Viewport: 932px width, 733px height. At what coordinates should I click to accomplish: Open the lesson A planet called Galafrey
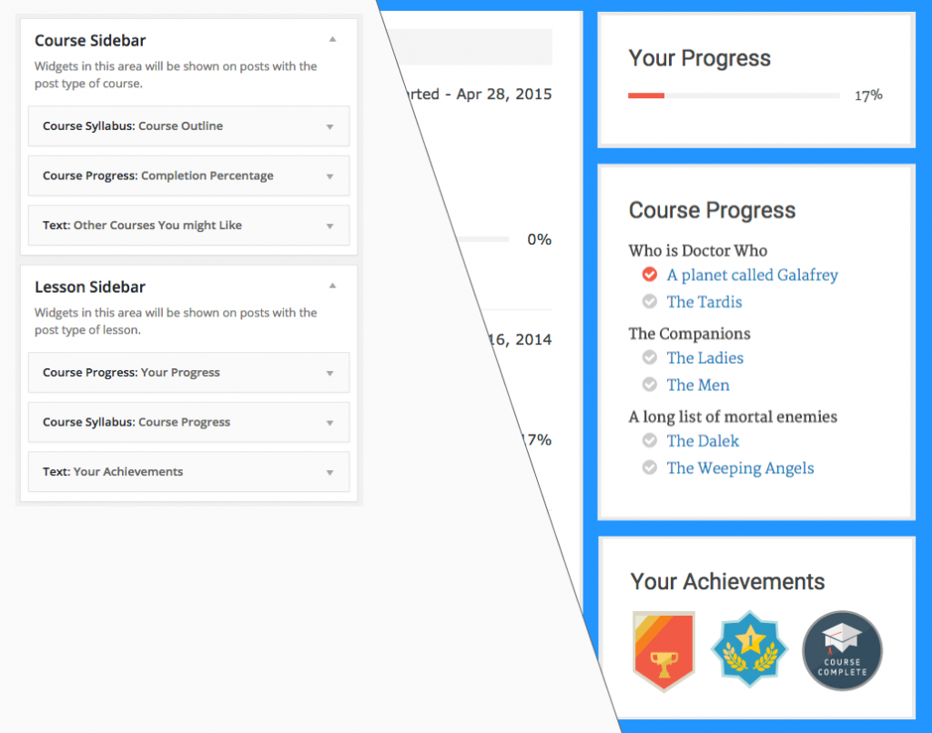click(752, 275)
